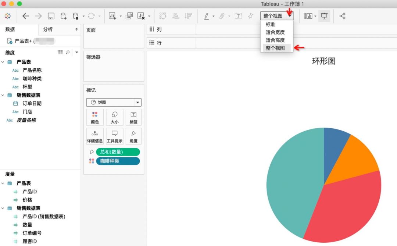Viewport: 397px width, 246px height.
Task: Toggle the Show Me chart panel button
Action: tap(308, 16)
